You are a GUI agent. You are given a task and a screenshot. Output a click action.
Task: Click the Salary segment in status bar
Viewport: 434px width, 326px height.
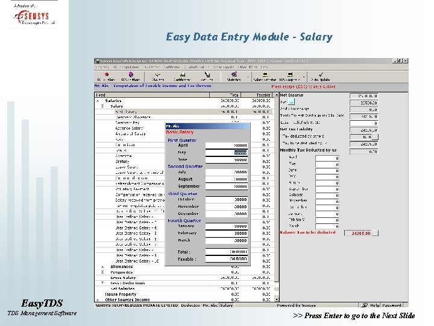pyautogui.click(x=227, y=305)
